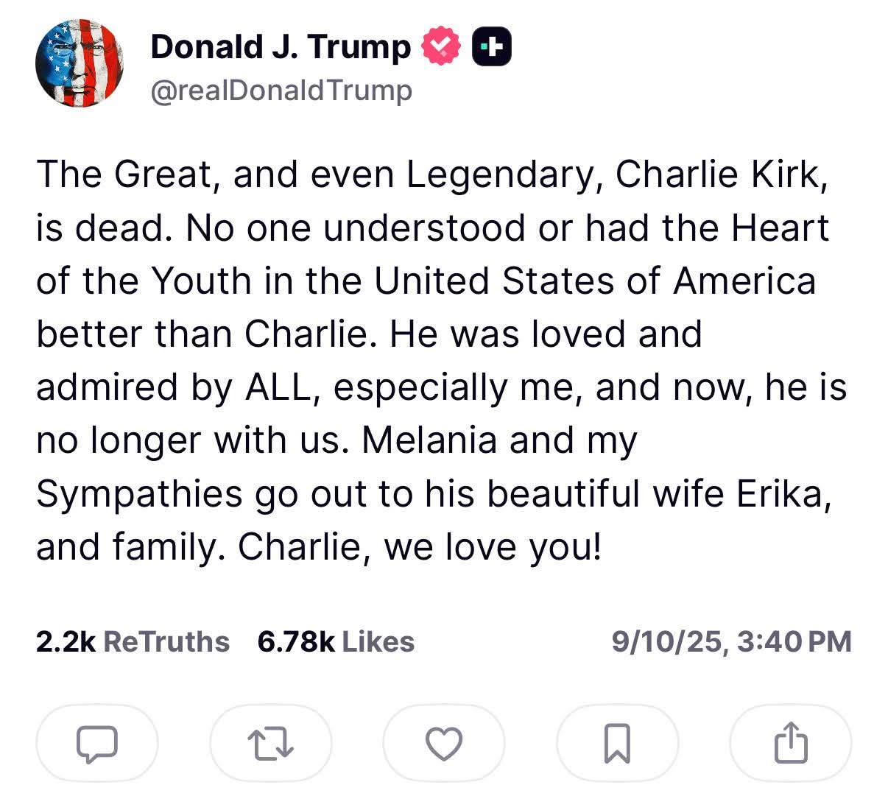
Task: Click the 'Likes' label
Action: tap(378, 641)
